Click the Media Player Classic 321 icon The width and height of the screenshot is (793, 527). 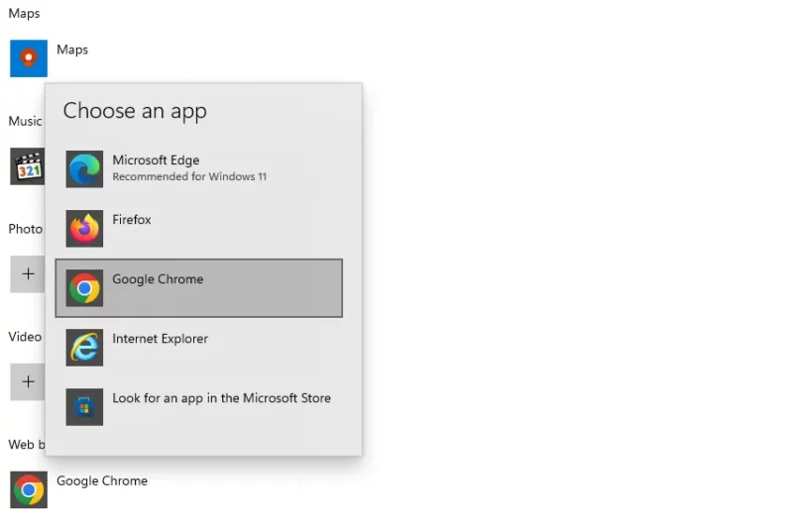point(28,166)
